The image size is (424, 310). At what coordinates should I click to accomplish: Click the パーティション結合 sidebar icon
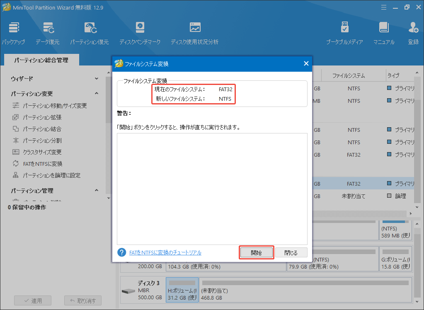[x=16, y=129]
